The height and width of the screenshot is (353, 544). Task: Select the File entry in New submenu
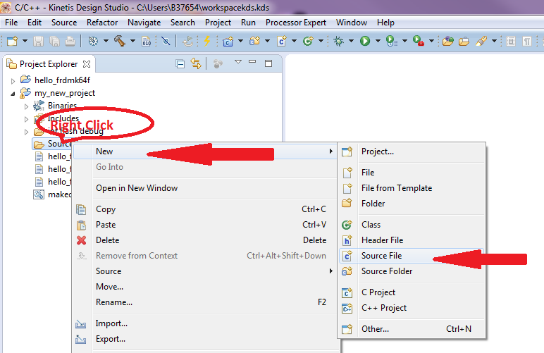pyautogui.click(x=412, y=173)
